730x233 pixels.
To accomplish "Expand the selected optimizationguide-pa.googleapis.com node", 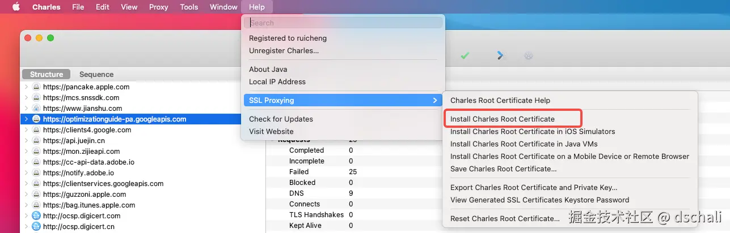I will point(26,119).
